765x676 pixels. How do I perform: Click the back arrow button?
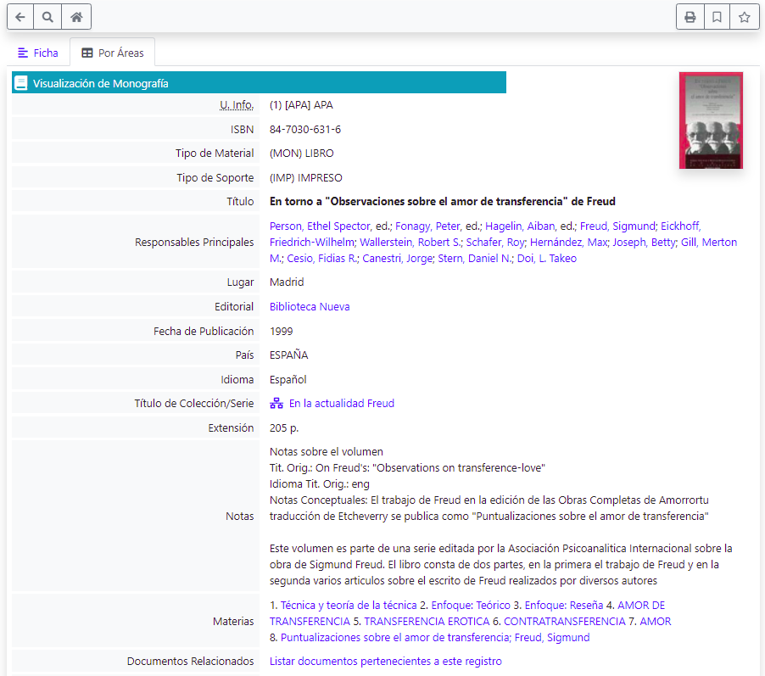coord(20,17)
